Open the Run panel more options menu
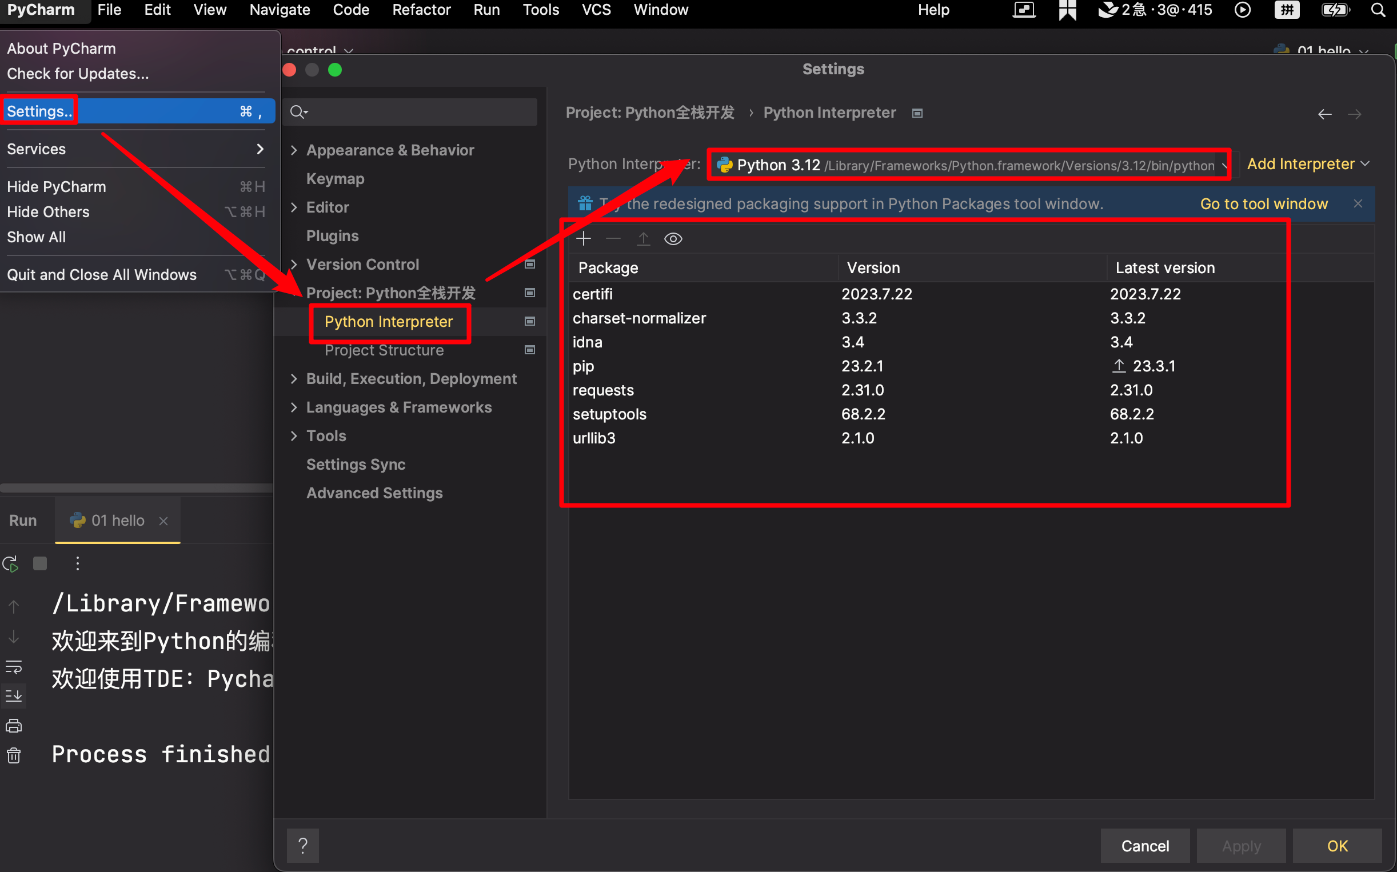 click(x=77, y=563)
